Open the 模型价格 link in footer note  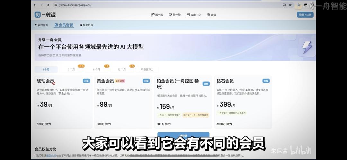click(x=51, y=156)
